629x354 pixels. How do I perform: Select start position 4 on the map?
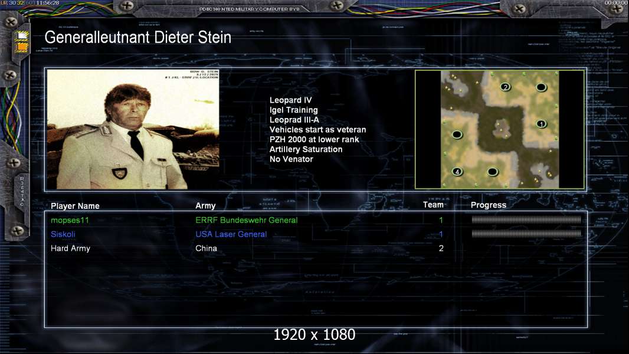[457, 172]
